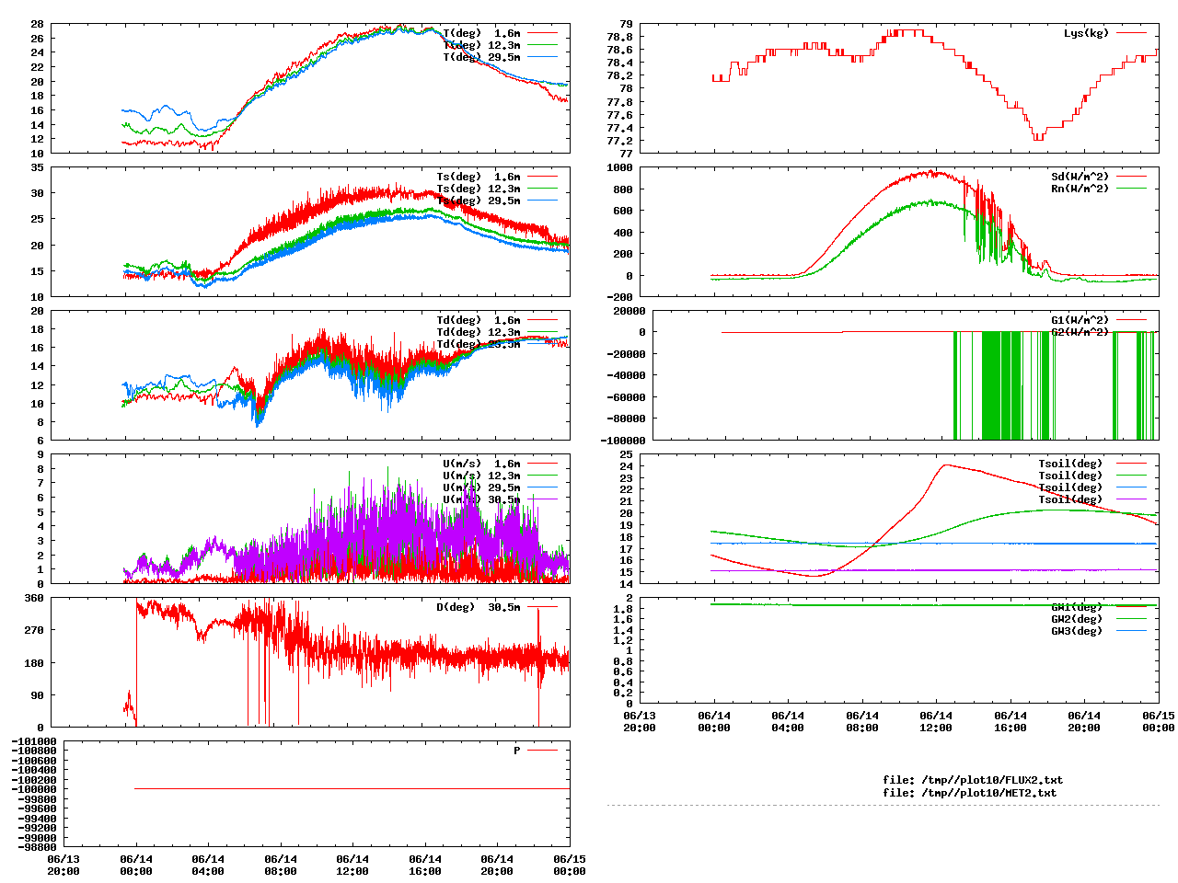Click the '-101000' tick on the pressure axis

[x=34, y=741]
